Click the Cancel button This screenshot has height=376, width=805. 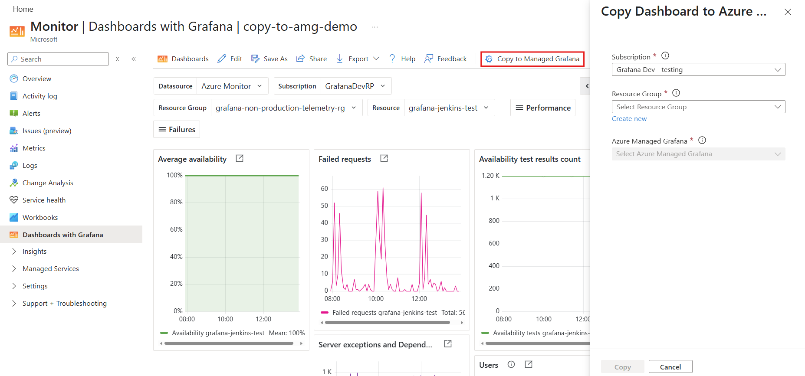point(670,367)
